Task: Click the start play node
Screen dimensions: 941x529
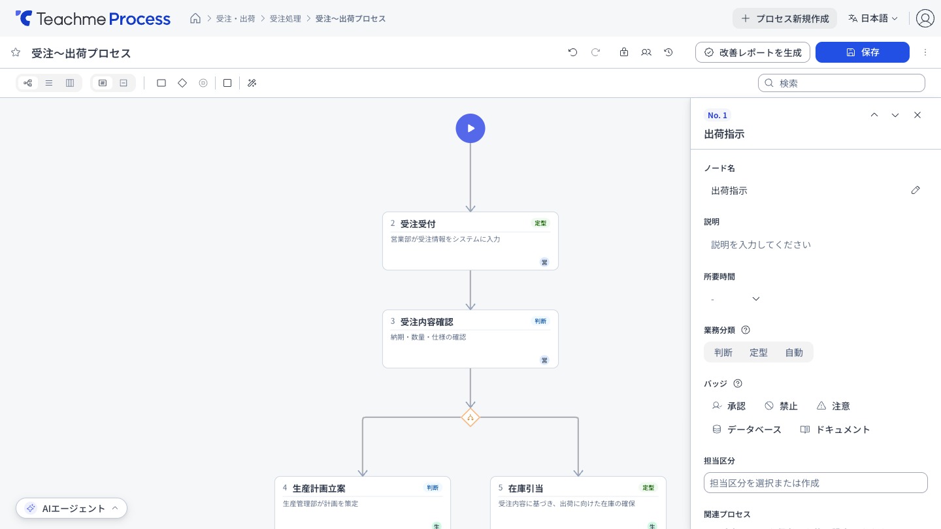Action: [x=470, y=129]
